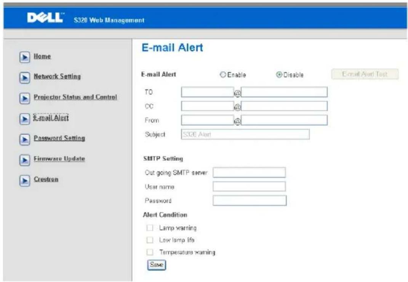Click the Subject field with S320 Alert
The image size is (408, 282).
pos(245,135)
